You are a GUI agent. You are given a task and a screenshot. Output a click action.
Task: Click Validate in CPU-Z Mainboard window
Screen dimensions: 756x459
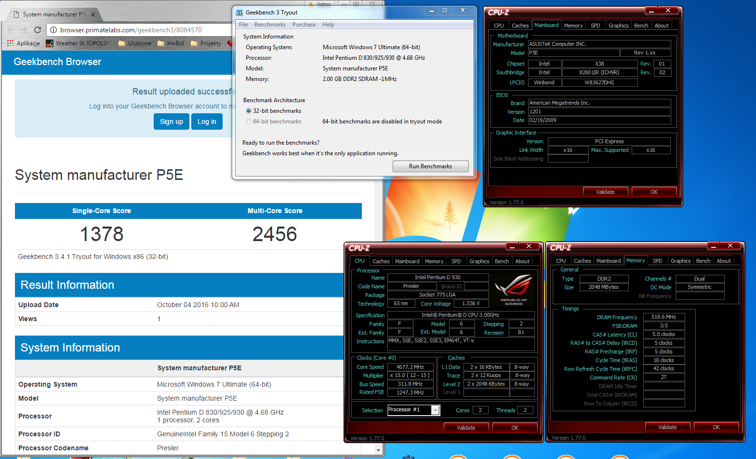(x=605, y=192)
